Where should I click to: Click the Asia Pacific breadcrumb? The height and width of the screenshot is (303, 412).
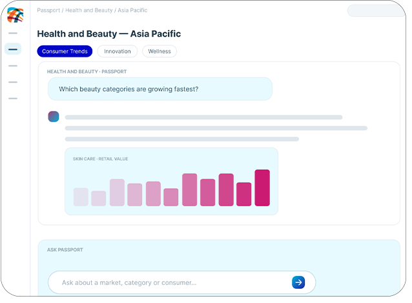point(132,10)
